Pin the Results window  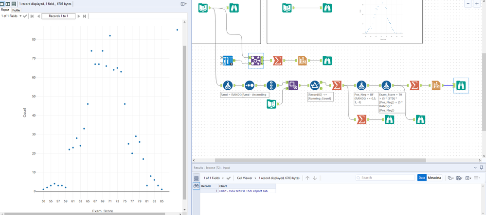(481, 167)
